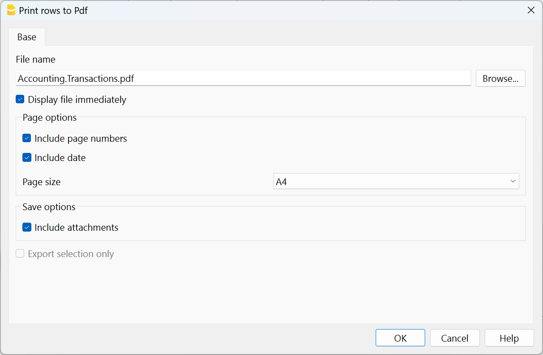The height and width of the screenshot is (355, 543).
Task: Click the Save options group heading
Action: click(49, 207)
